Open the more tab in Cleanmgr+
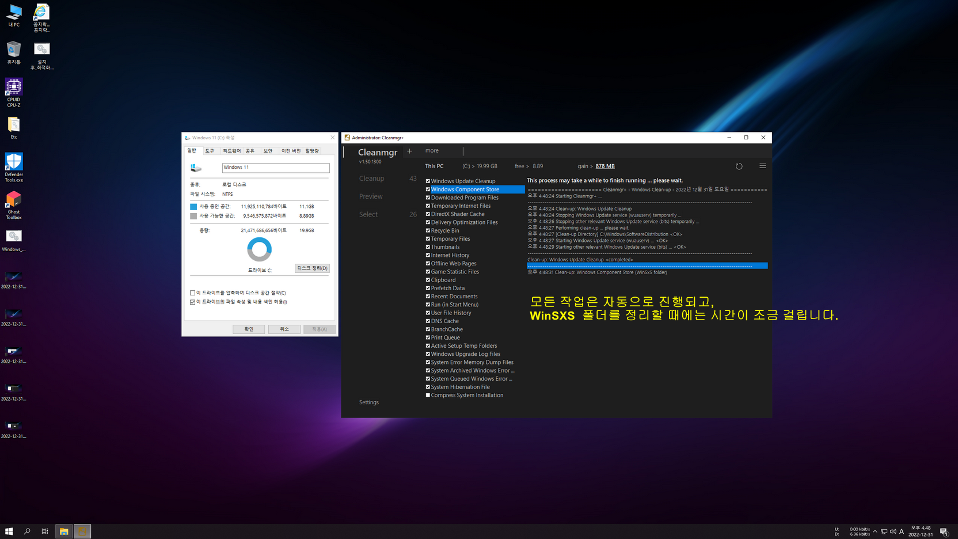Screen dimensions: 958x539 coord(432,151)
